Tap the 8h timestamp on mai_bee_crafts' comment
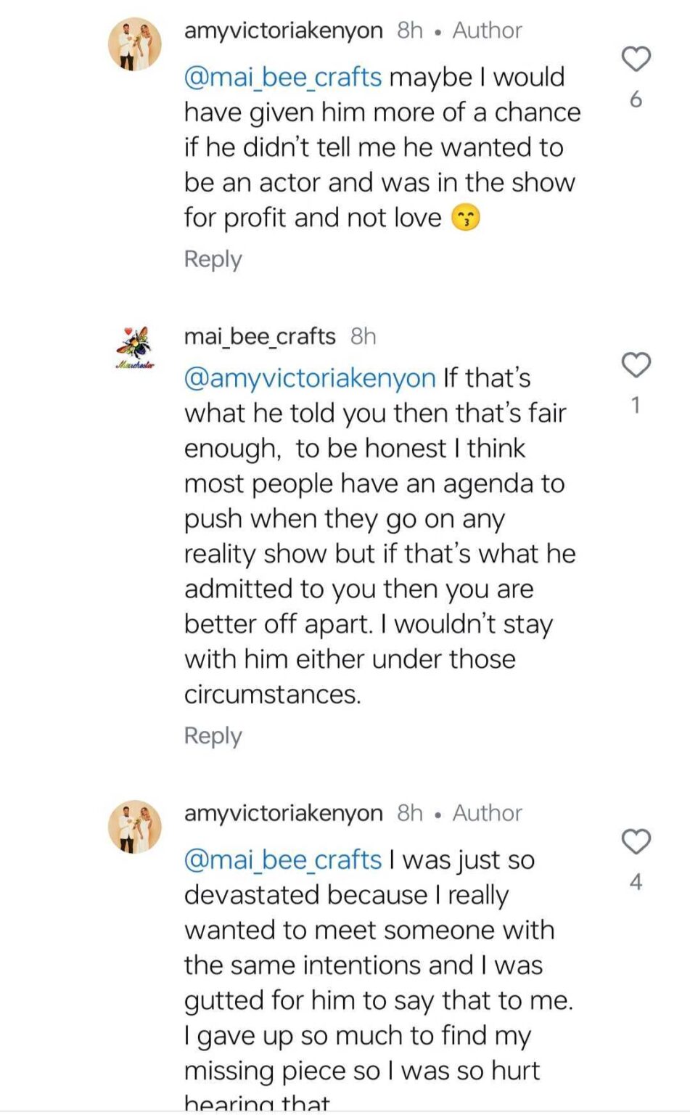This screenshot has height=1115, width=690. (362, 335)
